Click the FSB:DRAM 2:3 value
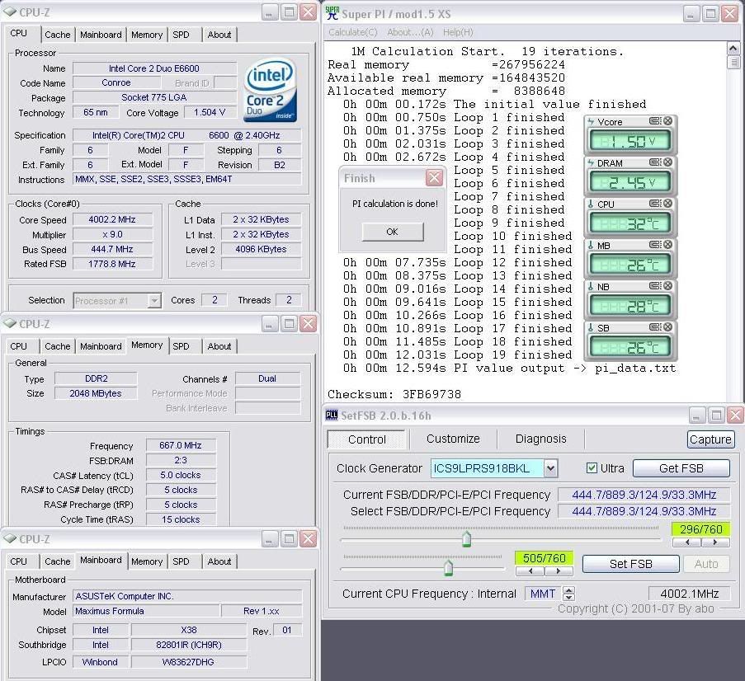 pos(181,460)
